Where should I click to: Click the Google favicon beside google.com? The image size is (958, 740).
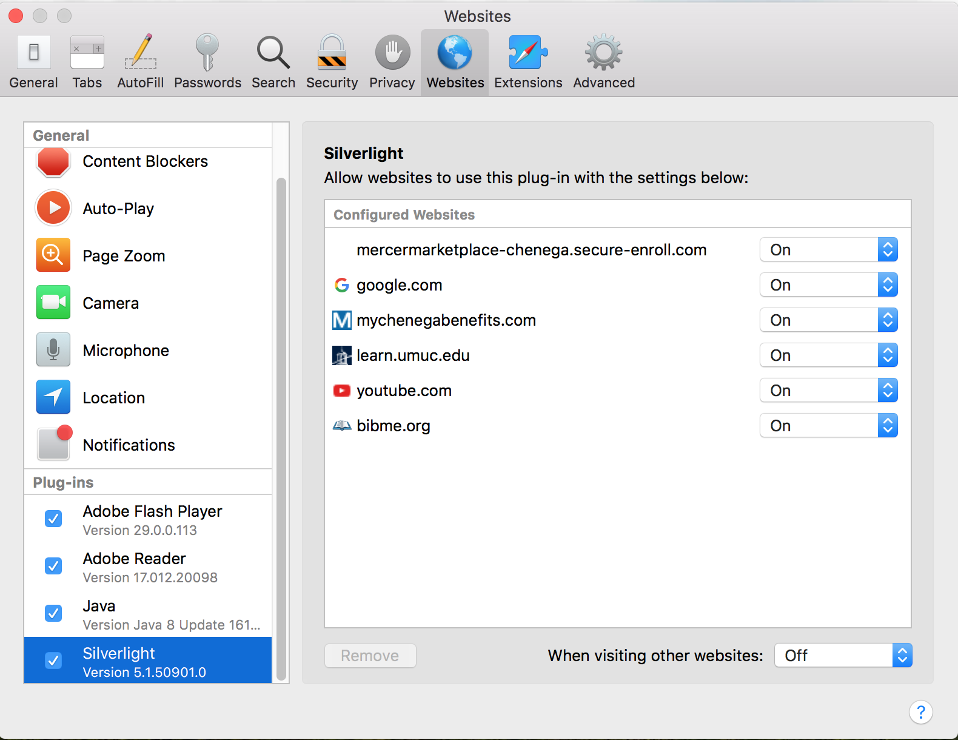342,285
